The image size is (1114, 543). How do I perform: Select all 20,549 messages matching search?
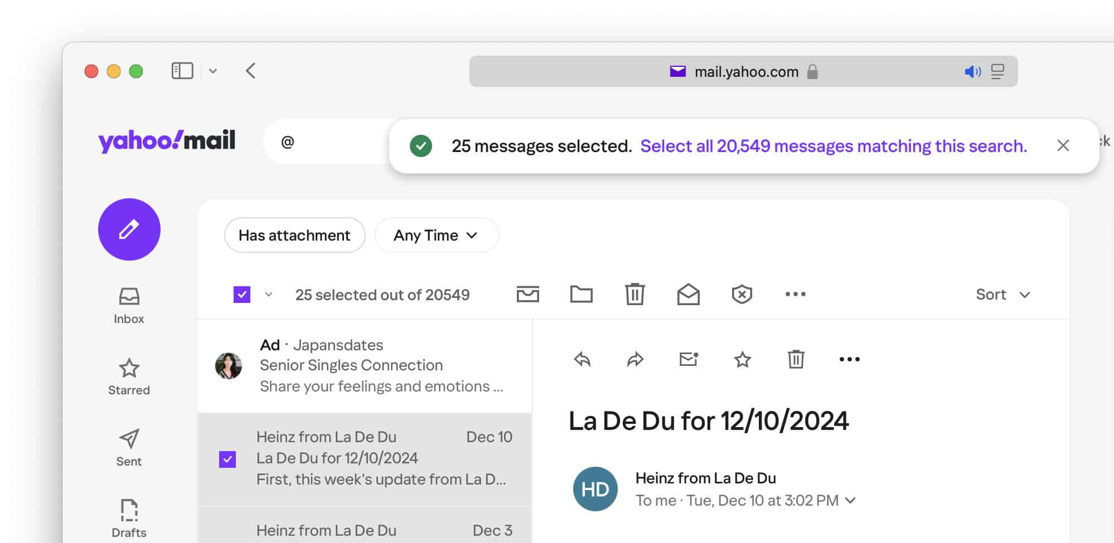(x=833, y=146)
